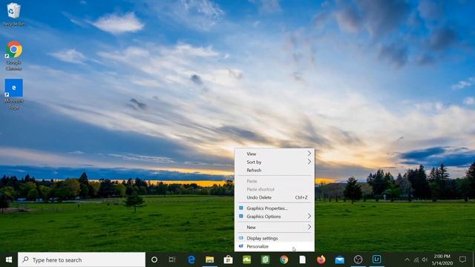Viewport: 475px width, 267px height.
Task: Click the Ctrl+Z shortcut text
Action: [301, 197]
